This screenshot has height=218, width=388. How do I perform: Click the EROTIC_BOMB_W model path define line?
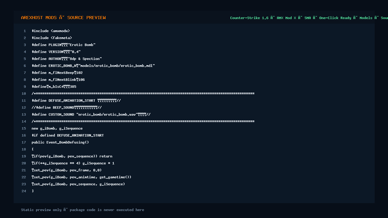coord(93,66)
